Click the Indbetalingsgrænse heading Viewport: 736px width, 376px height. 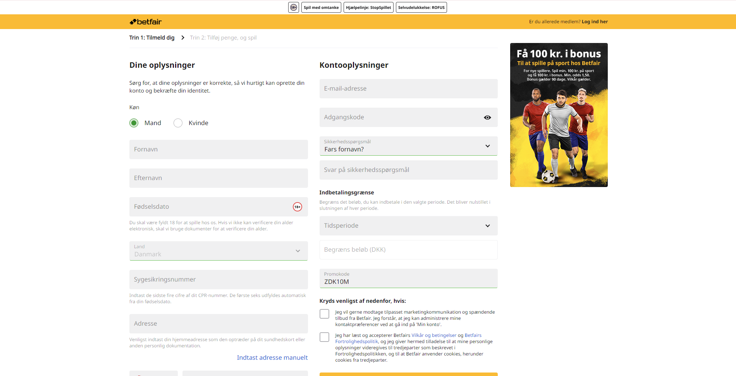click(346, 192)
